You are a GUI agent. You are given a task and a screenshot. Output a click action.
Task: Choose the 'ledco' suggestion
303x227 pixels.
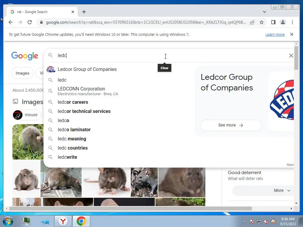click(119, 121)
